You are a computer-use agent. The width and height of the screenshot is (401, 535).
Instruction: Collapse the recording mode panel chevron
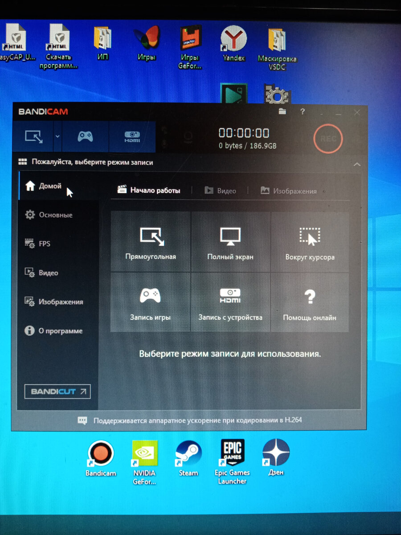pyautogui.click(x=356, y=164)
